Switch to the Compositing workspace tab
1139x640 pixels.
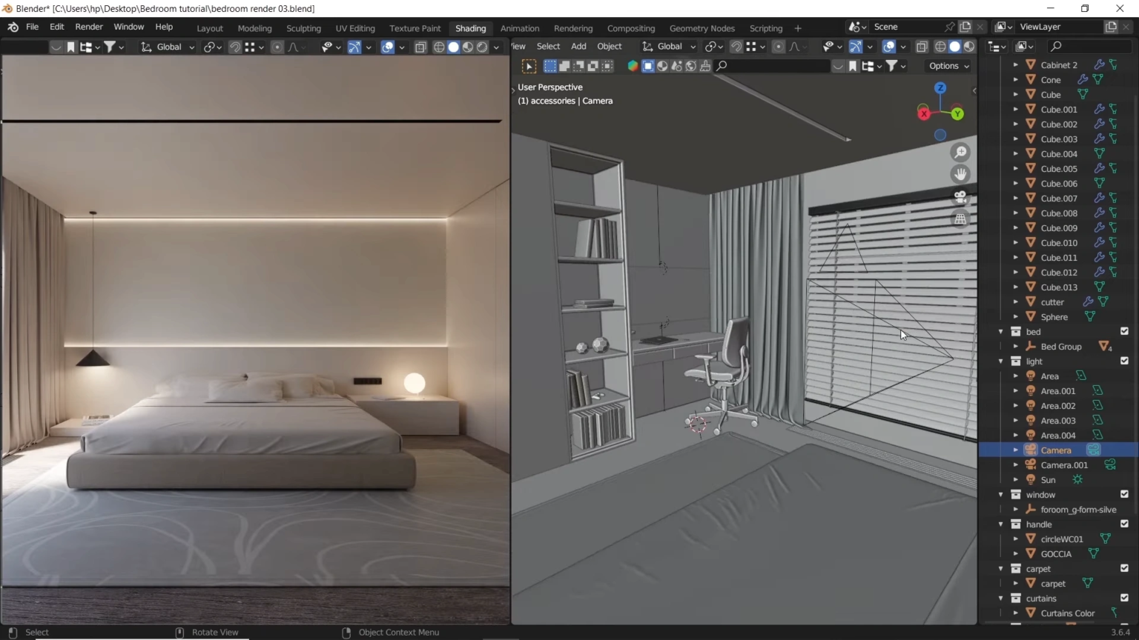tap(631, 28)
